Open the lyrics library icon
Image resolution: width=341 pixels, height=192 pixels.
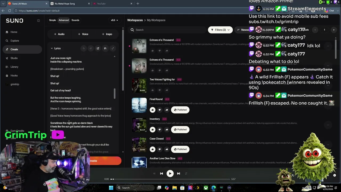(x=105, y=49)
